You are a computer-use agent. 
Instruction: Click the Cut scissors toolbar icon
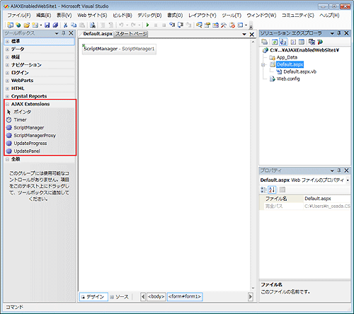click(66, 25)
